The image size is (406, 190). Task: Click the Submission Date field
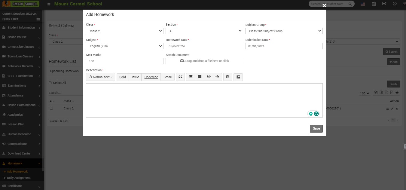point(284,46)
